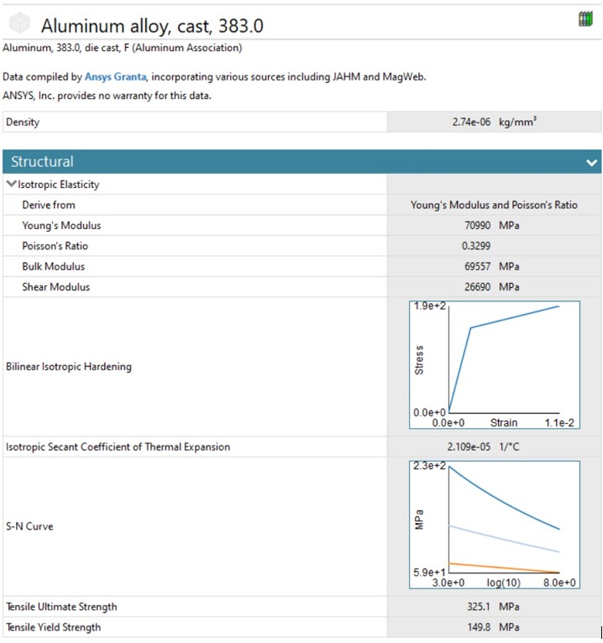The height and width of the screenshot is (643, 603).
Task: Click the ANSYS no warranty disclaimer text
Action: pos(107,96)
